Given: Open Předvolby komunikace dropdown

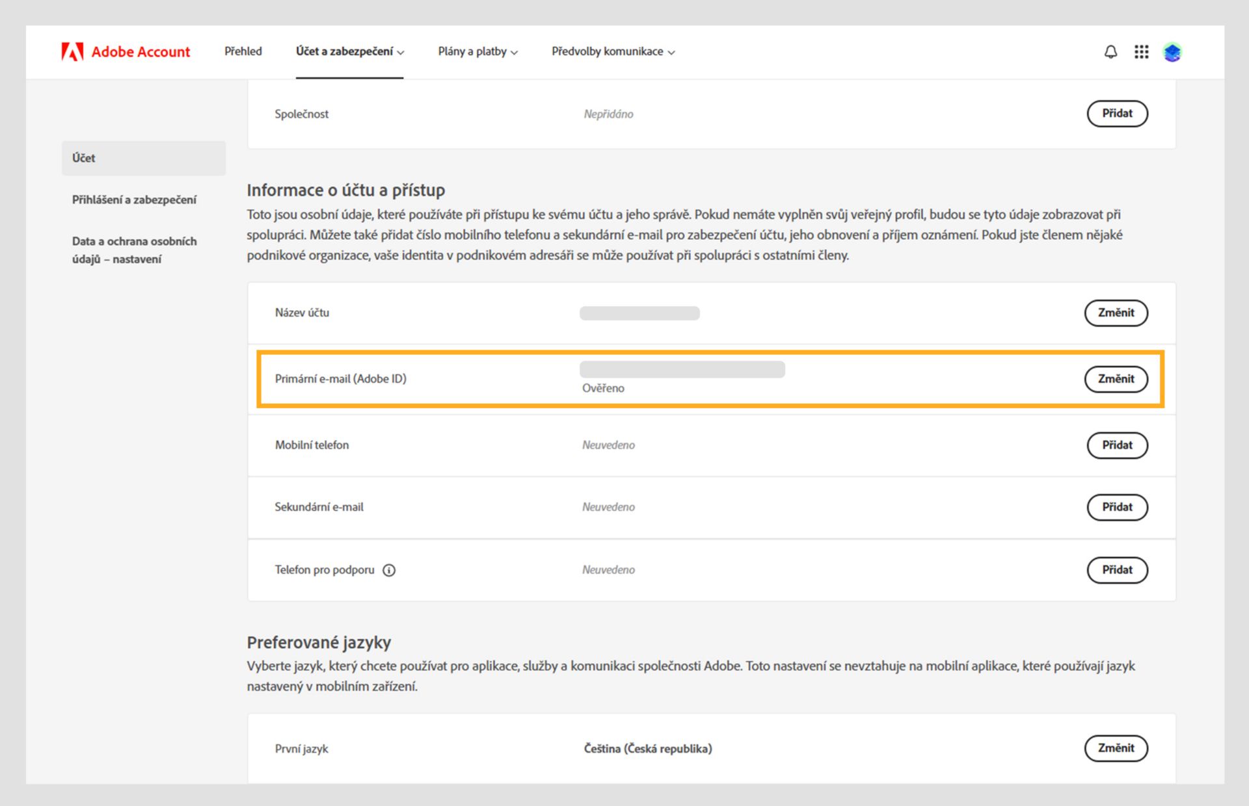Looking at the screenshot, I should pos(613,51).
